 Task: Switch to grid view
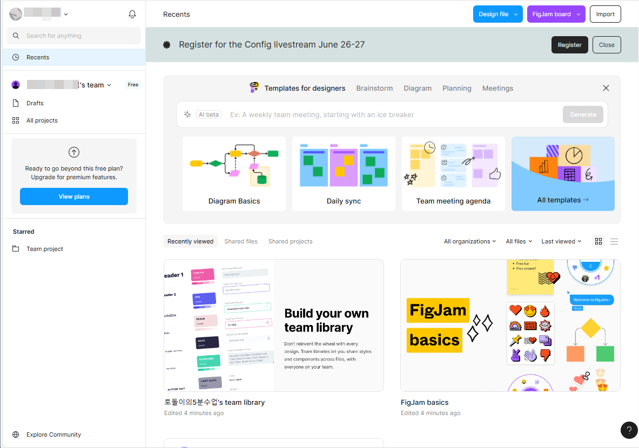598,241
